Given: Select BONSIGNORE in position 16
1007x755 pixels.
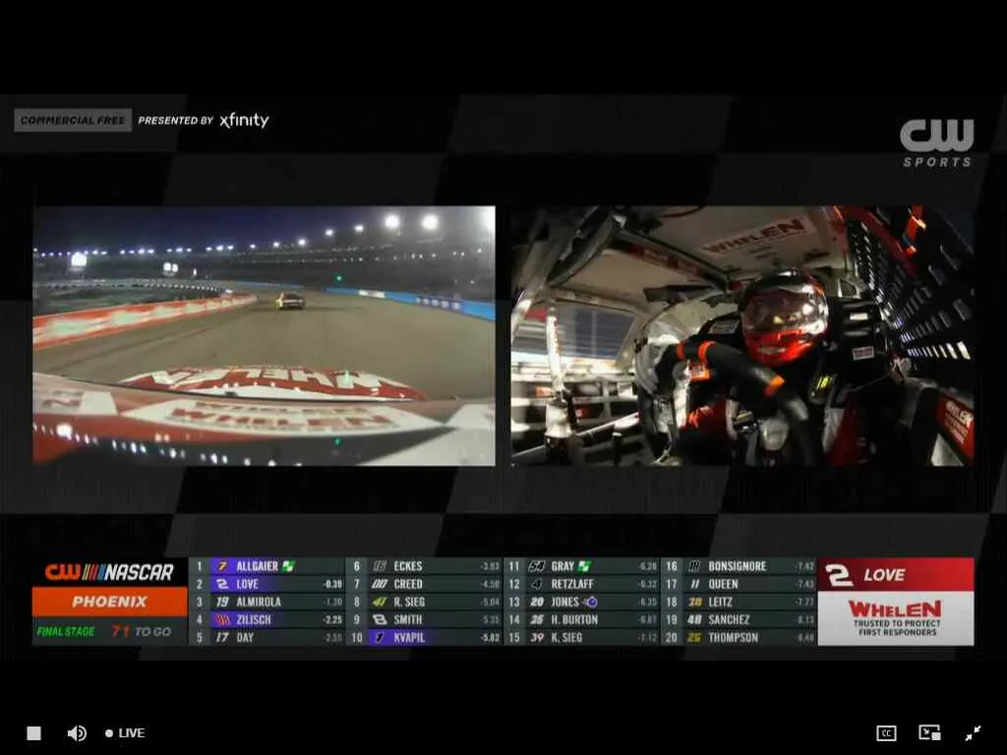Looking at the screenshot, I should point(739,566).
